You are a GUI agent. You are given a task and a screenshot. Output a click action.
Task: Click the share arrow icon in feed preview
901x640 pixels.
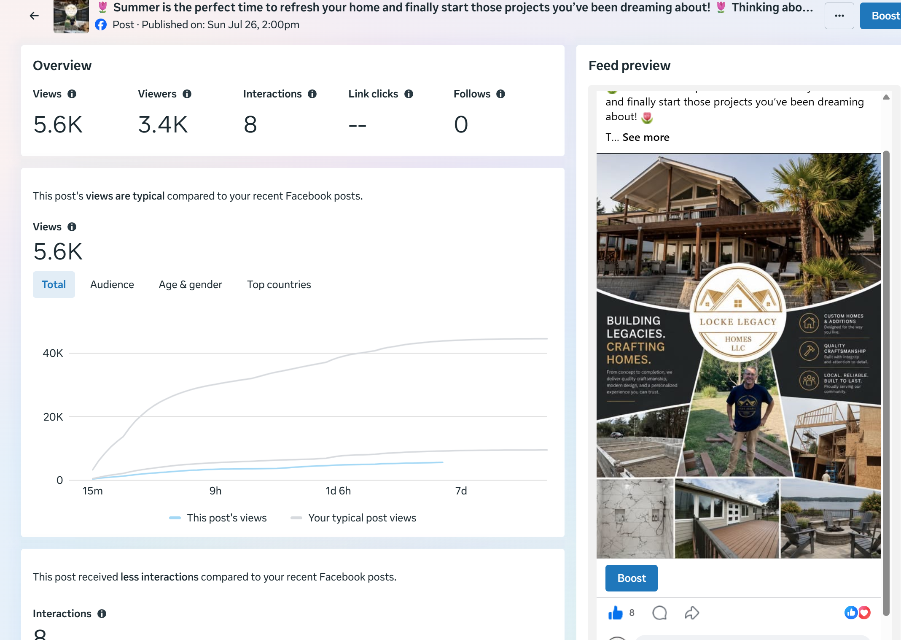(691, 613)
